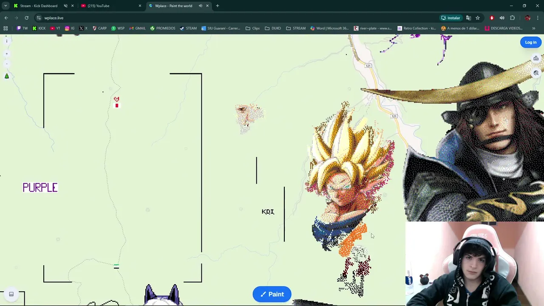This screenshot has height=306, width=544.
Task: Open the PROMIEDOS bookmark
Action: [x=162, y=28]
